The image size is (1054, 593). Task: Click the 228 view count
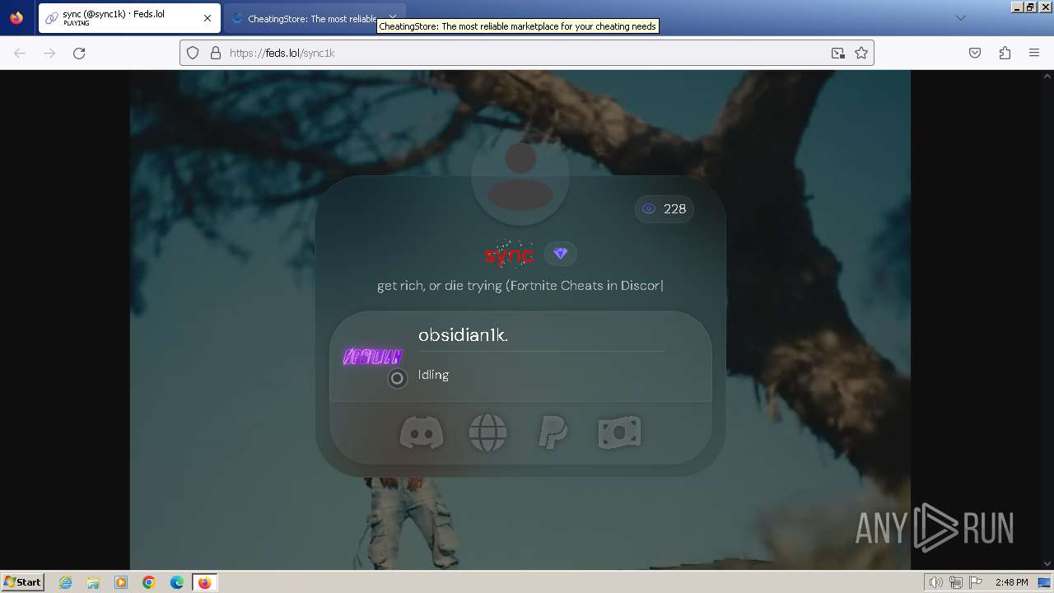(674, 209)
